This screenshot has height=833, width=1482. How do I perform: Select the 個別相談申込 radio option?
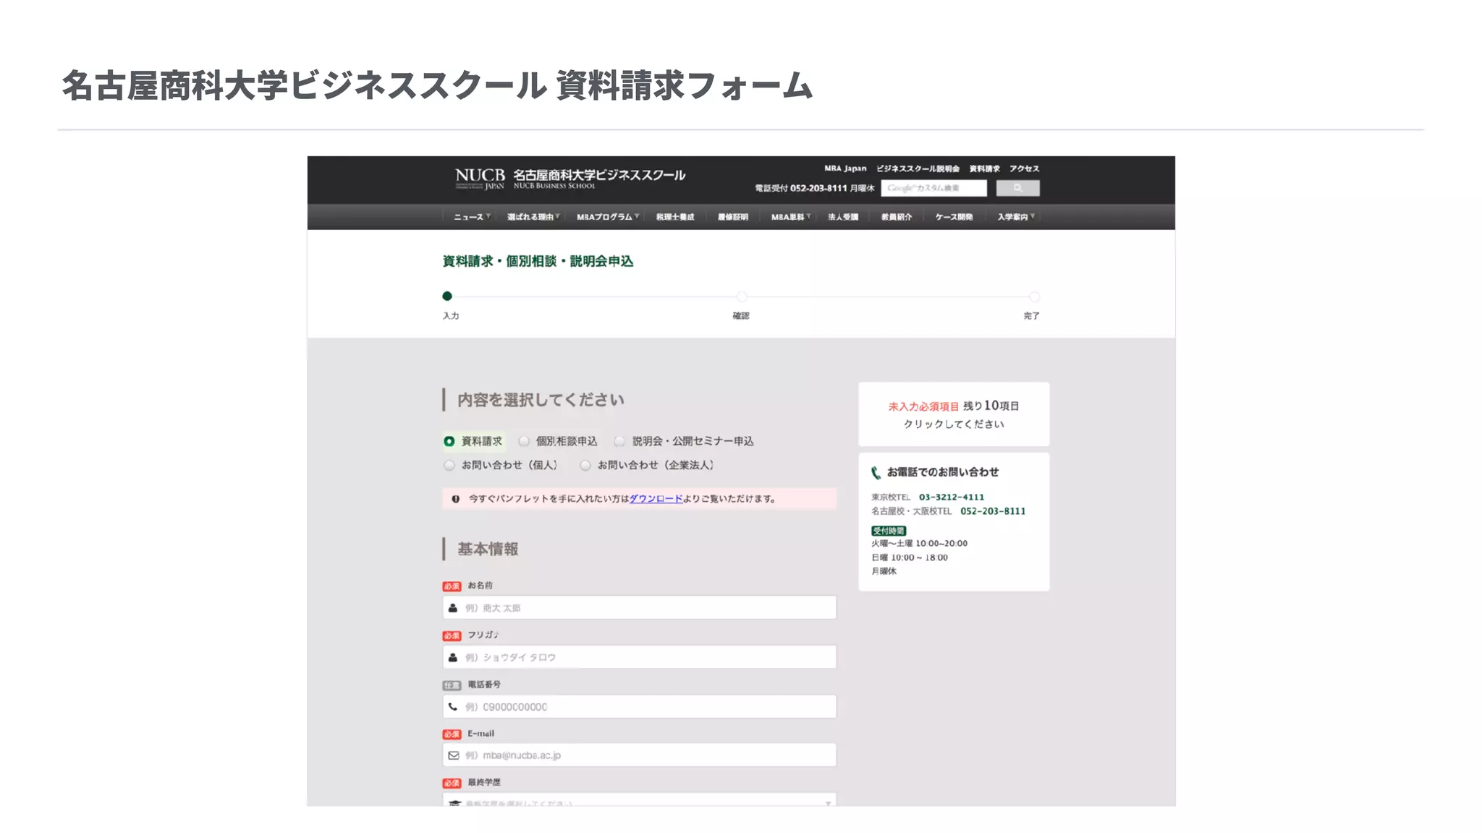click(x=524, y=441)
